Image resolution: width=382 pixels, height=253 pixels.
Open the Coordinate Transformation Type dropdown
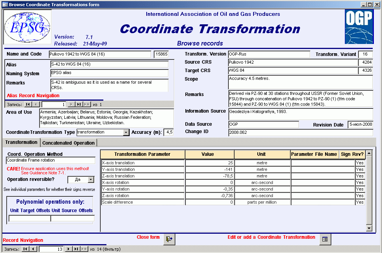point(126,132)
